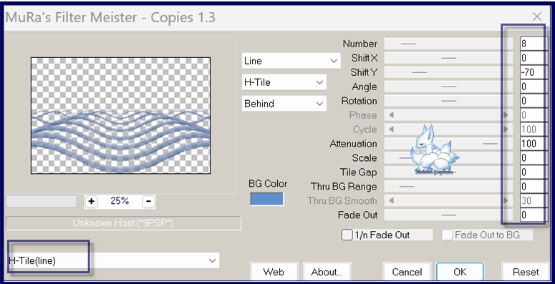Zoom out preview with minus button
555x284 pixels.
(148, 202)
